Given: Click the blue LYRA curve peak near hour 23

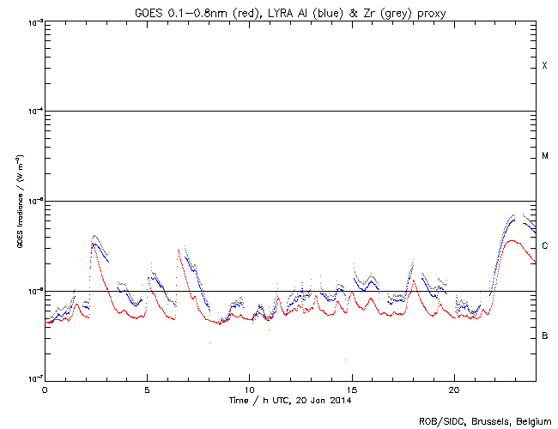Looking at the screenshot, I should [x=513, y=221].
